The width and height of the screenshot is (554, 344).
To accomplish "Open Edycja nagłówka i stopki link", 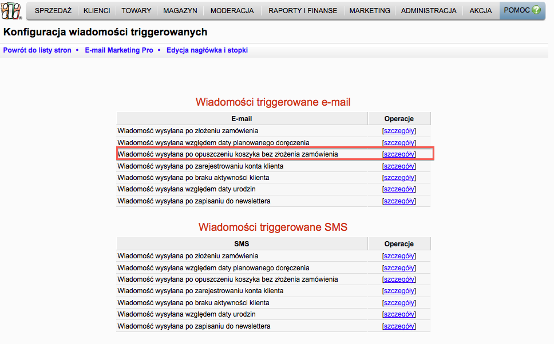I will click(207, 50).
